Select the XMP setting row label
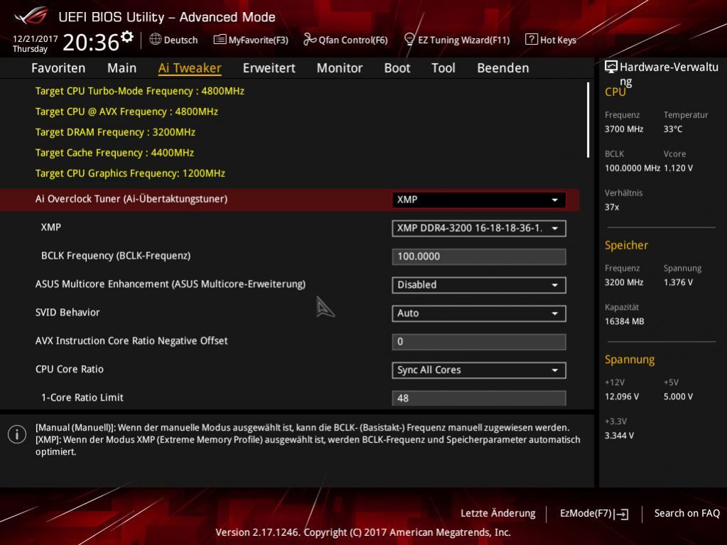The width and height of the screenshot is (727, 545). click(51, 227)
